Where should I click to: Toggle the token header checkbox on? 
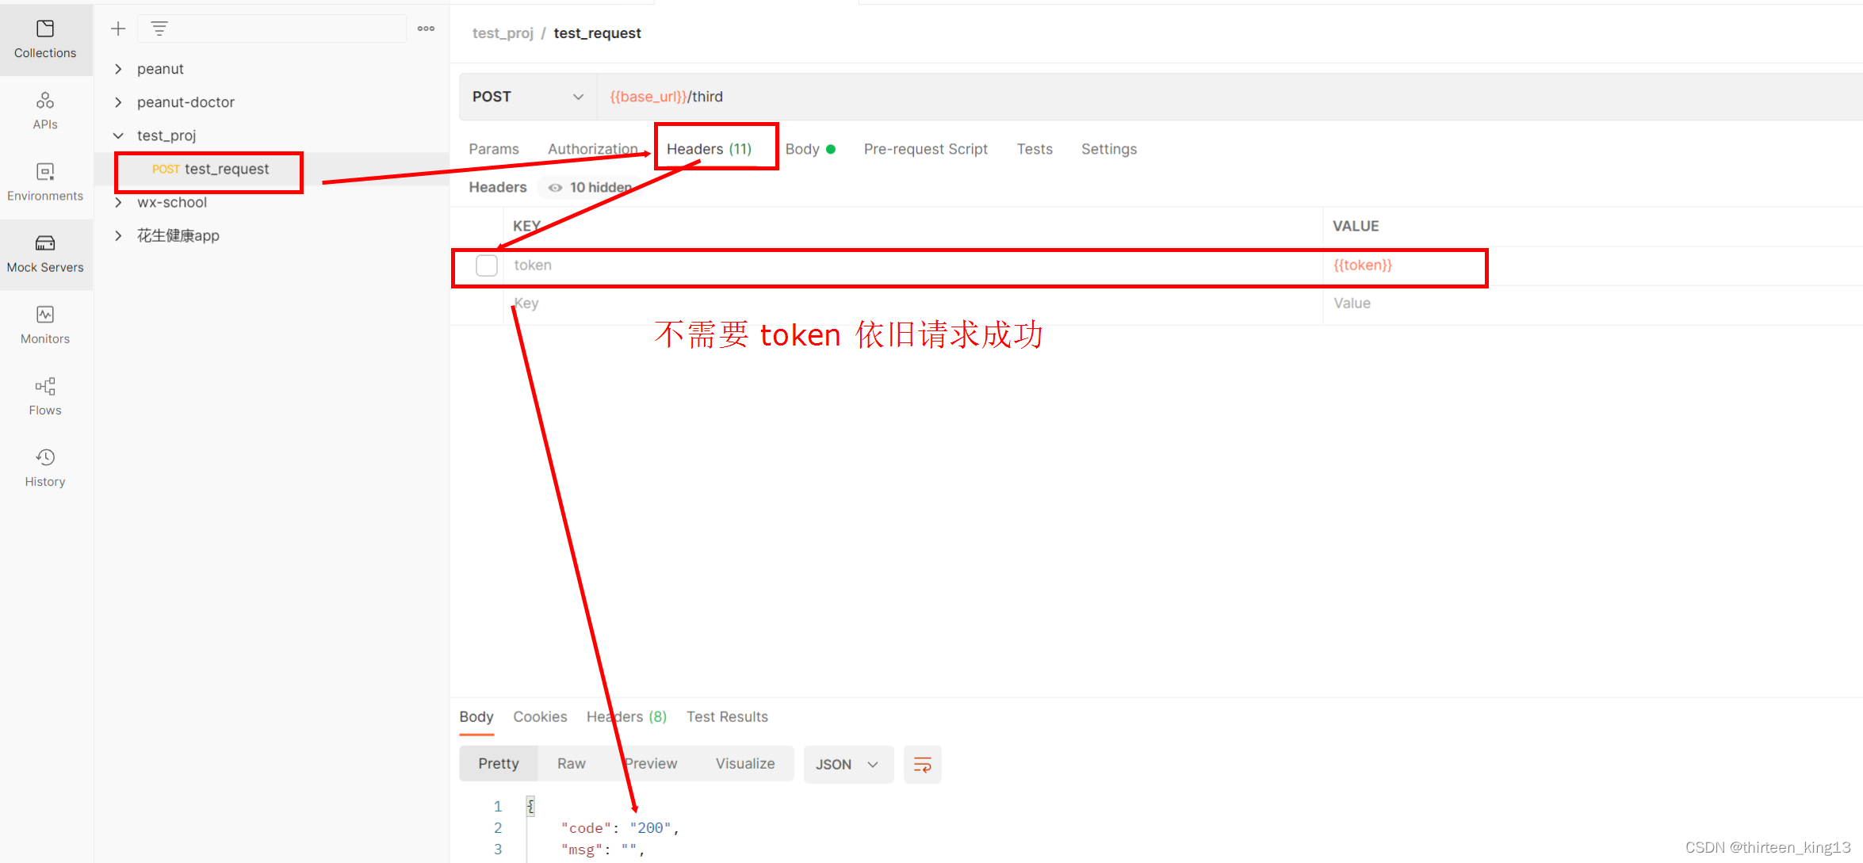[x=486, y=265]
